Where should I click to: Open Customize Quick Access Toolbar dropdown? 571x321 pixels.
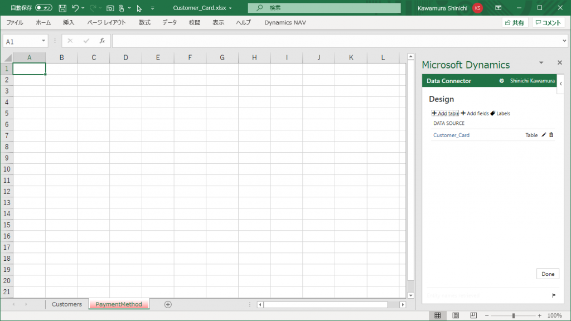[153, 8]
